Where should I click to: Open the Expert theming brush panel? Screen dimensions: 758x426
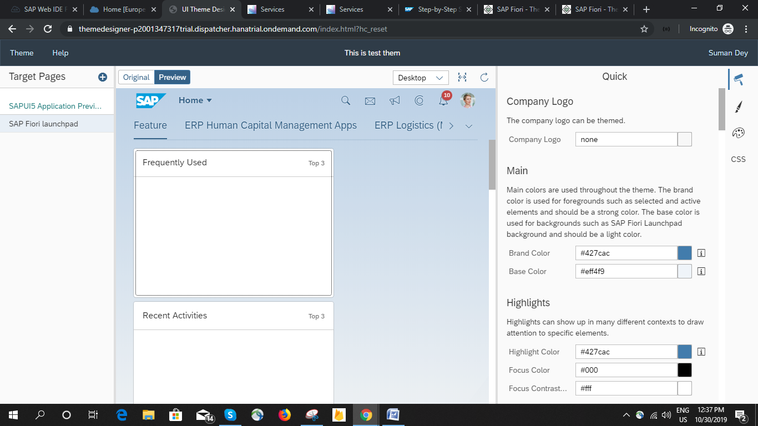(738, 106)
